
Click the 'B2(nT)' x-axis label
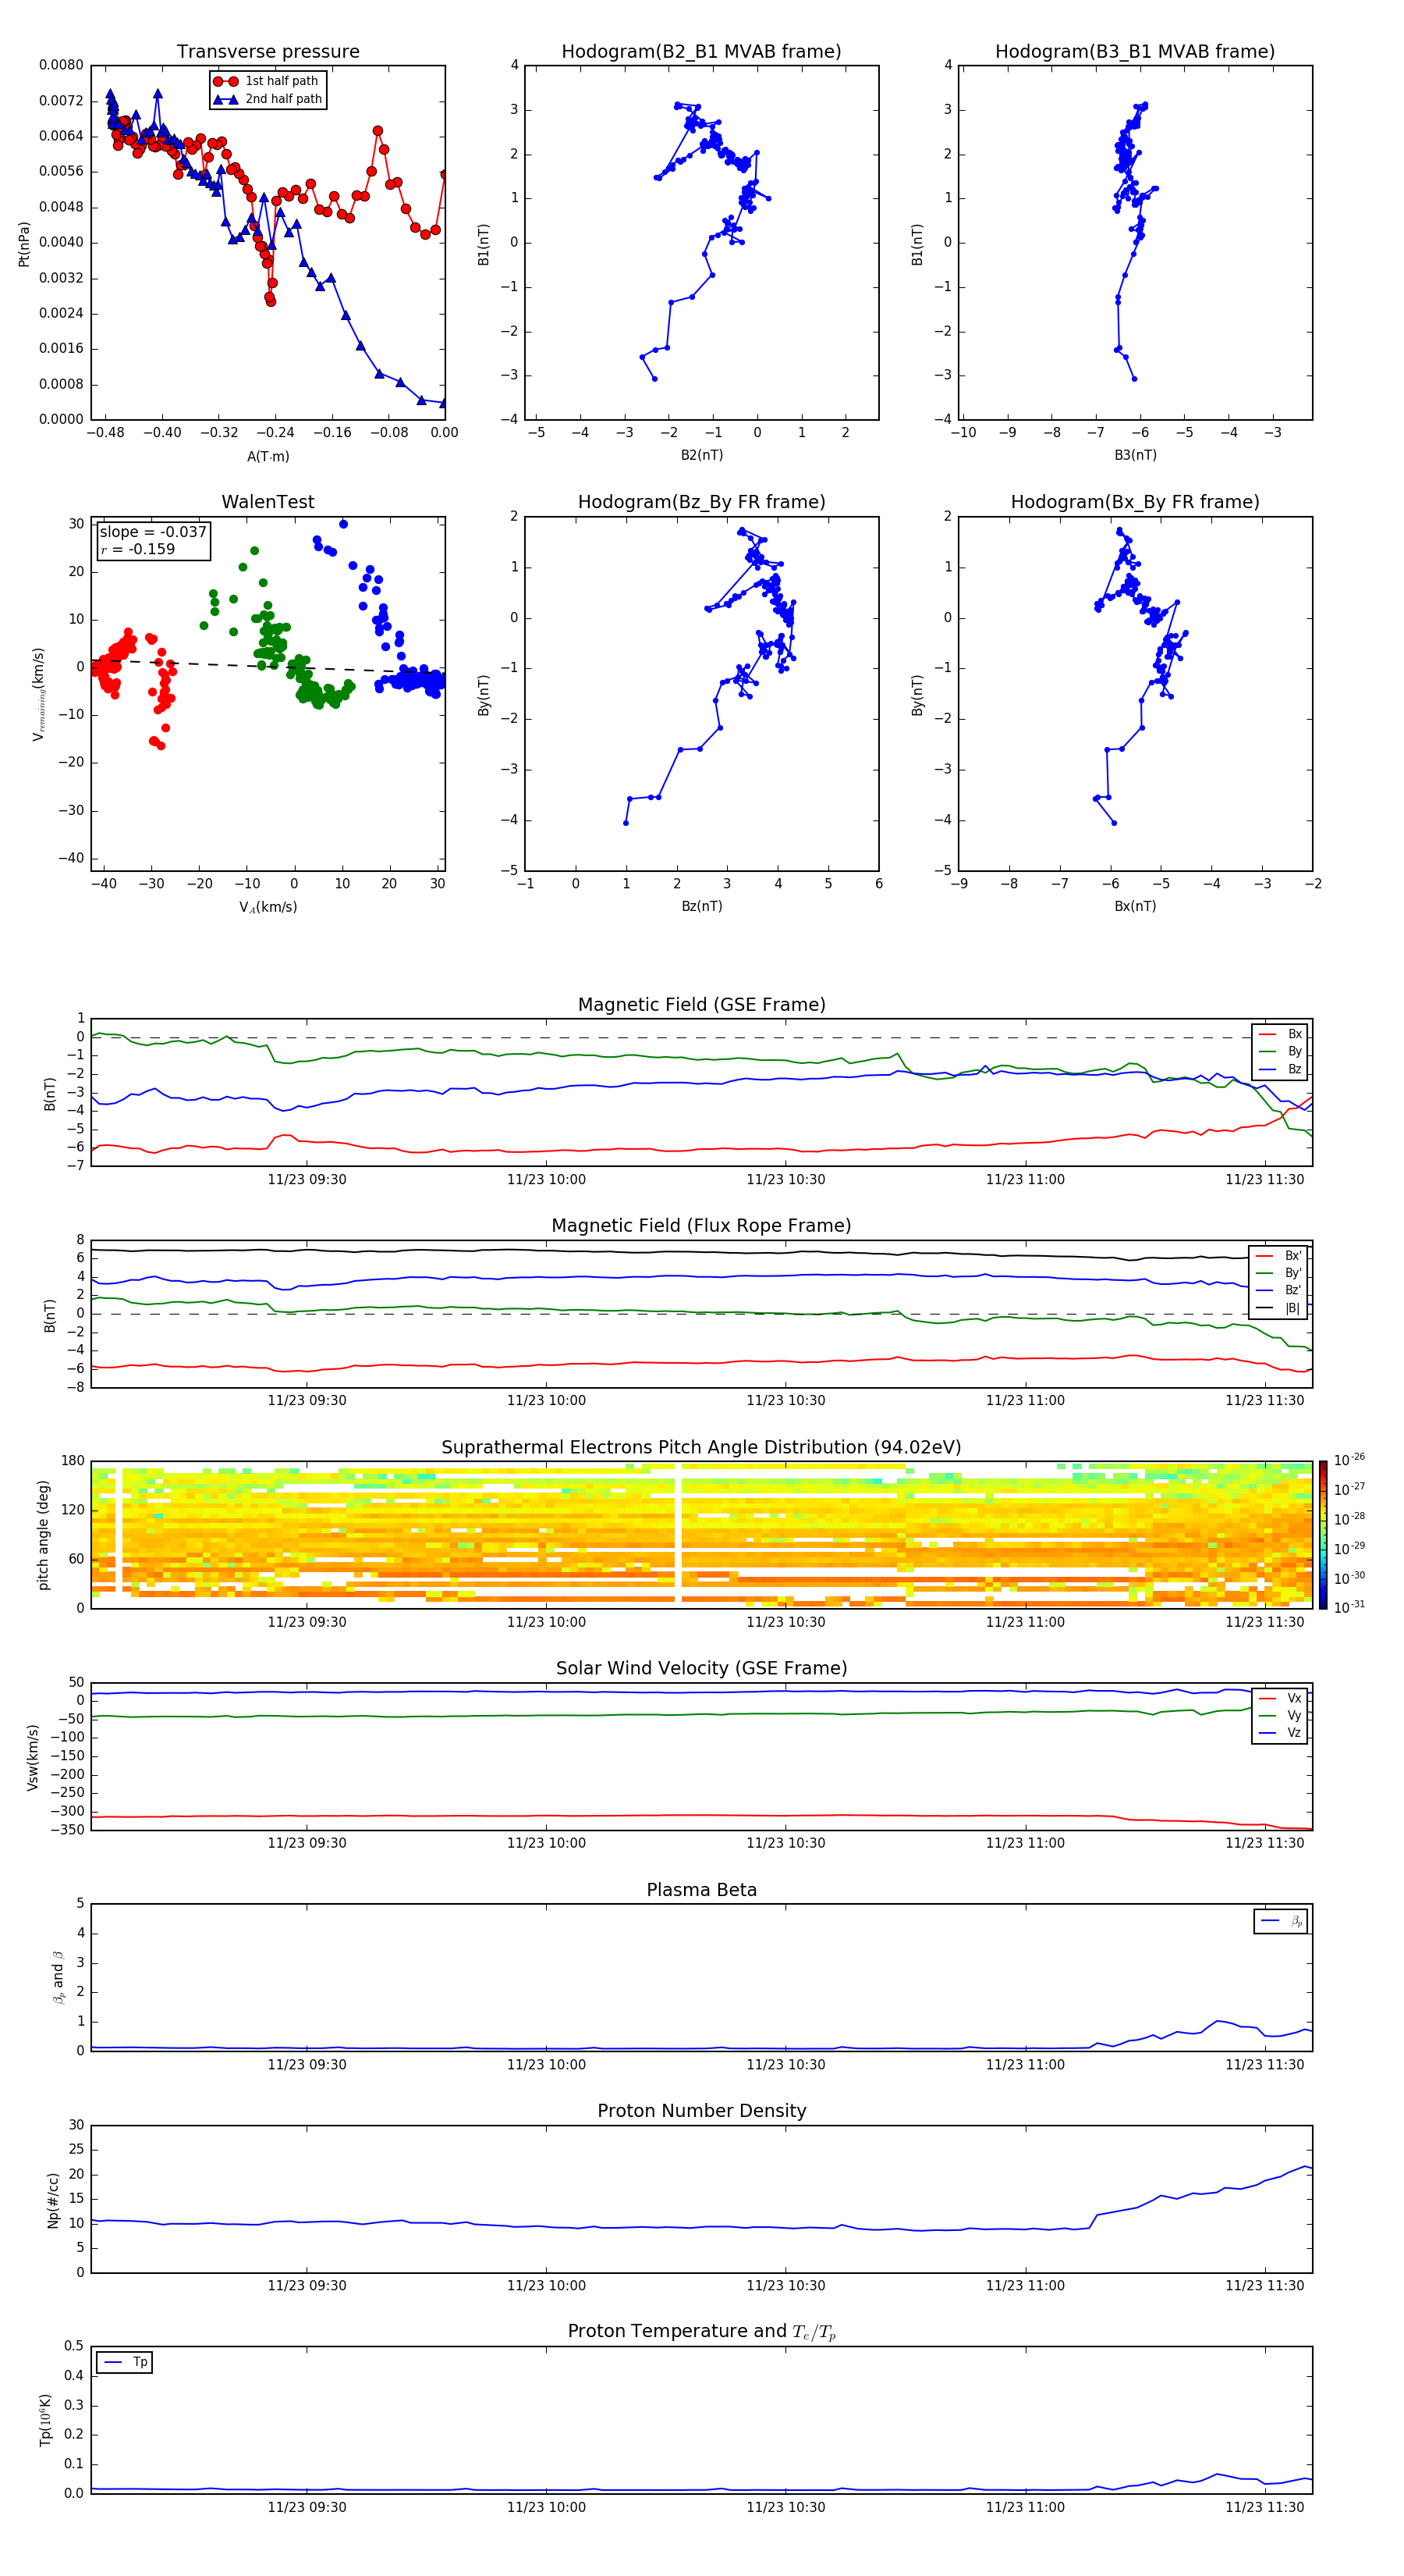[x=701, y=455]
